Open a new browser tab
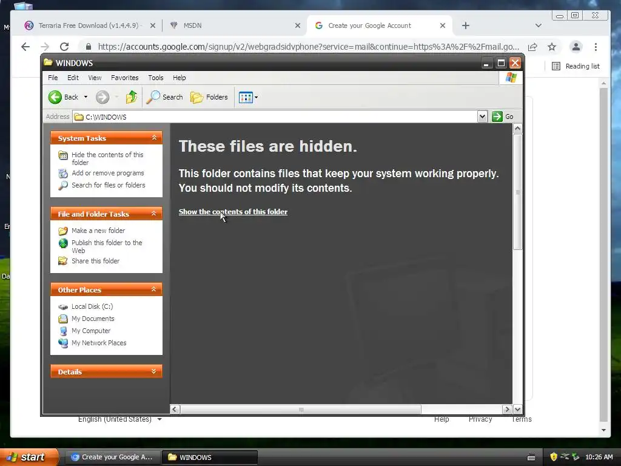Screen dimensions: 621x466 465,25
